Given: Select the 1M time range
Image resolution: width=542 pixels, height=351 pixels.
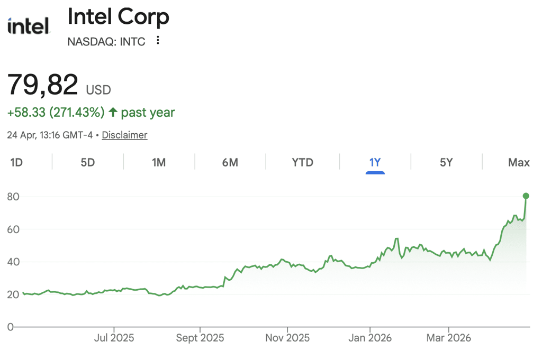Looking at the screenshot, I should click(159, 162).
